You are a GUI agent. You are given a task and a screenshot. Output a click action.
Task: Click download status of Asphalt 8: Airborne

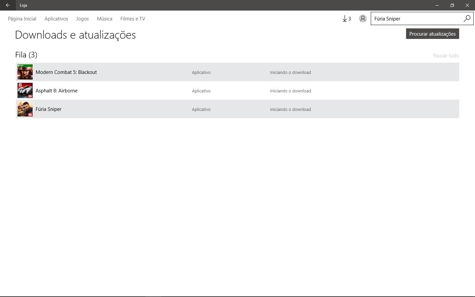(x=291, y=91)
